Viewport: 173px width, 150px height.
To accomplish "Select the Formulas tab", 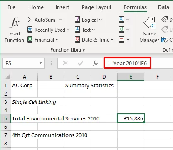I will [135, 7].
